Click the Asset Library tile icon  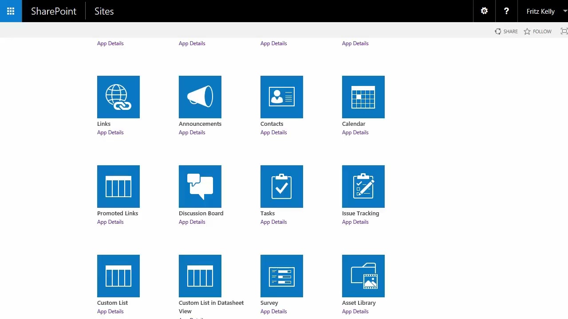click(363, 276)
